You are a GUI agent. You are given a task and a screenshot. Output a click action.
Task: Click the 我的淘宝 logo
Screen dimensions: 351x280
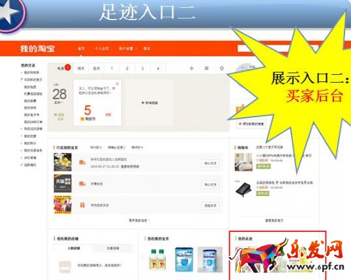pyautogui.click(x=37, y=49)
